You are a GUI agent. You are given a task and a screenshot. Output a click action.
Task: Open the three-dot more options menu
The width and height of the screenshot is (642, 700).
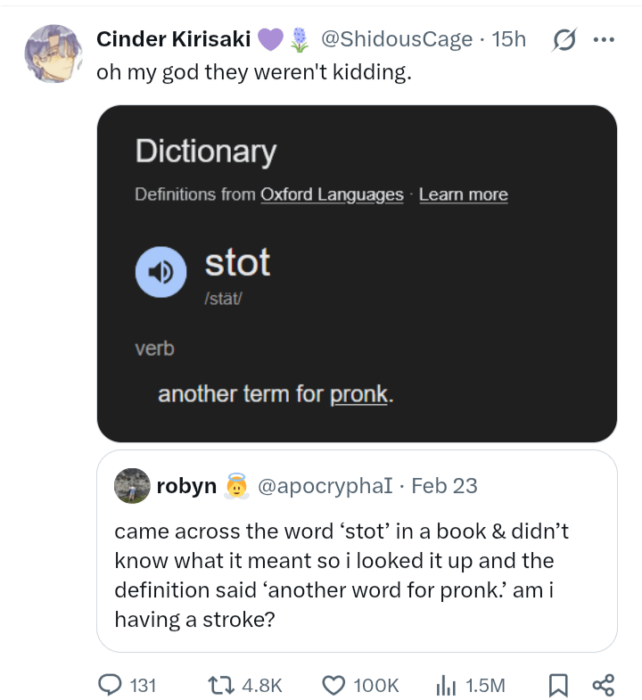pyautogui.click(x=604, y=40)
